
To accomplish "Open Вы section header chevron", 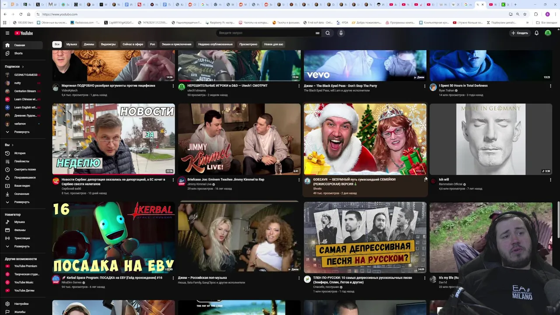I will (x=12, y=145).
